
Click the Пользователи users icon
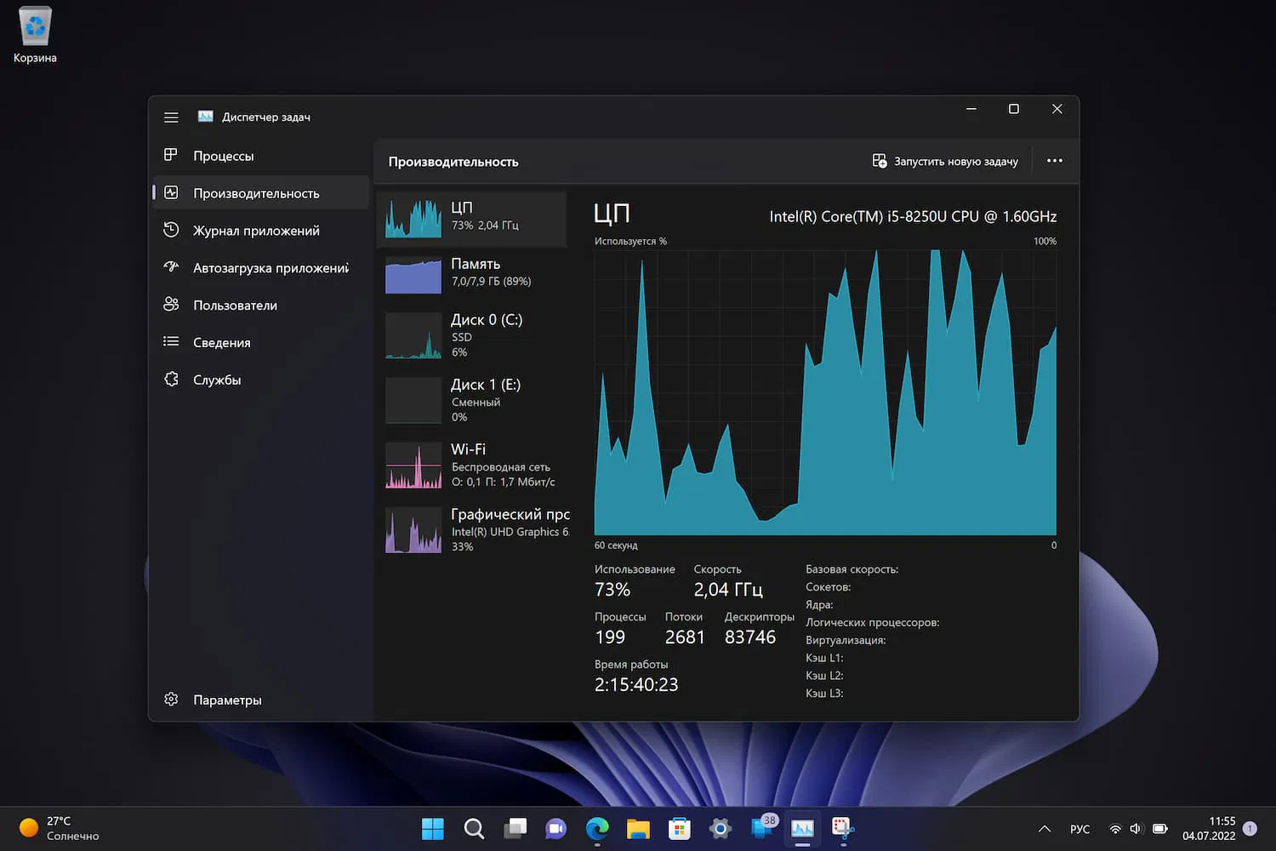[171, 305]
